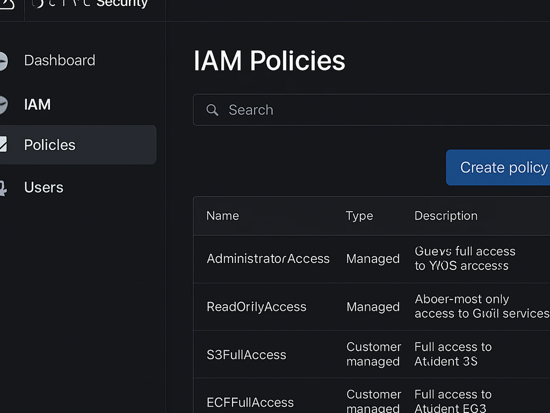This screenshot has height=413, width=550.
Task: Click the cloud logo icon in top bar
Action: coord(7,4)
